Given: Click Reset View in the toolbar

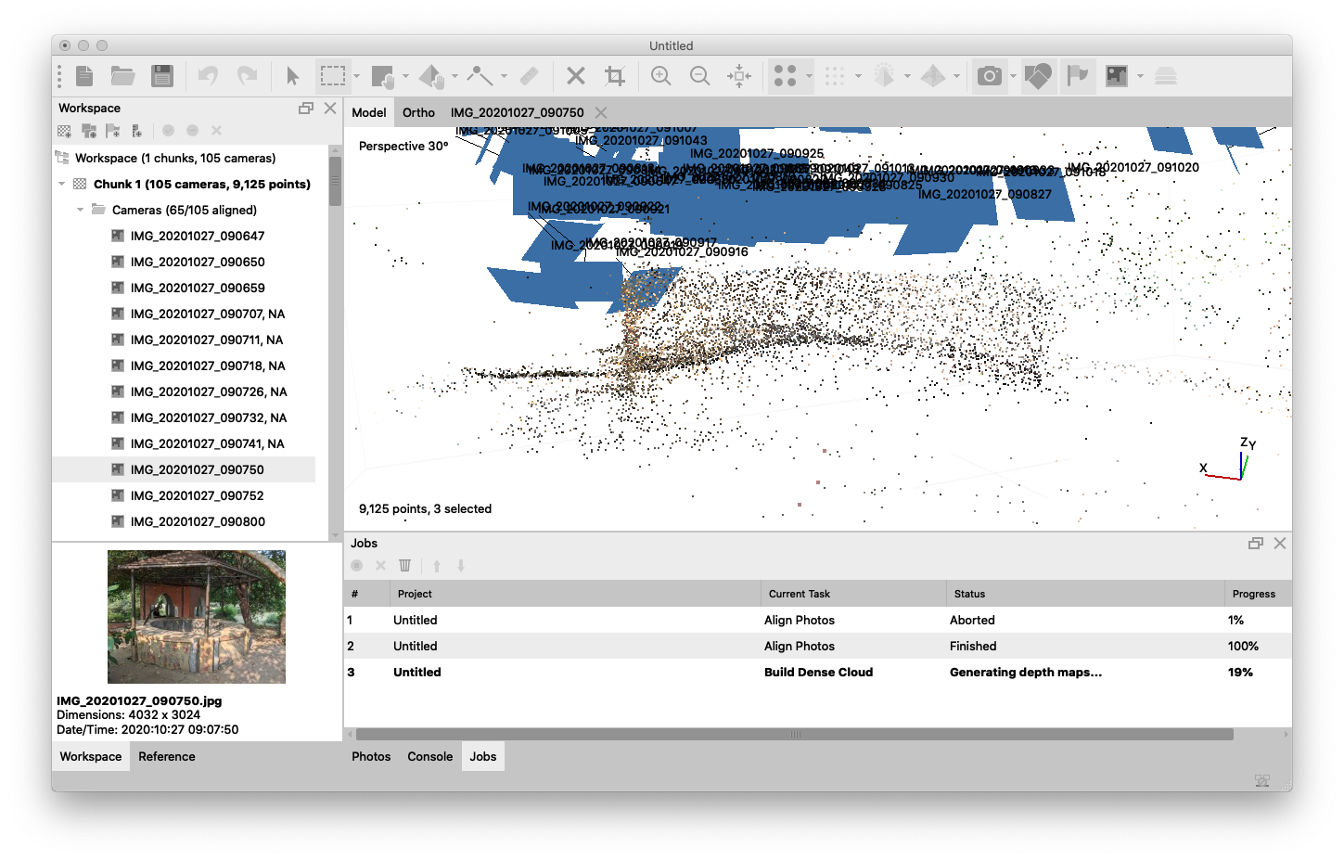Looking at the screenshot, I should click(x=739, y=75).
